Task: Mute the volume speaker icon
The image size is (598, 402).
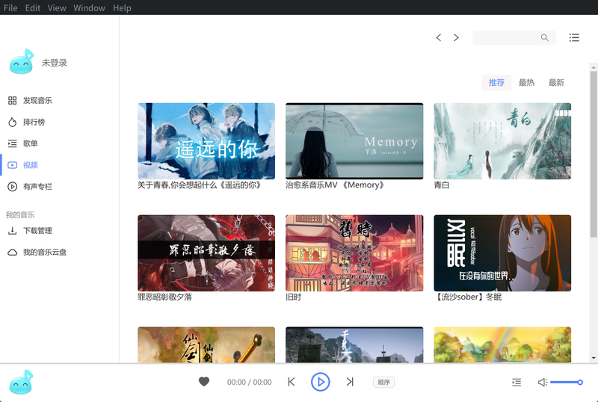Action: click(542, 383)
